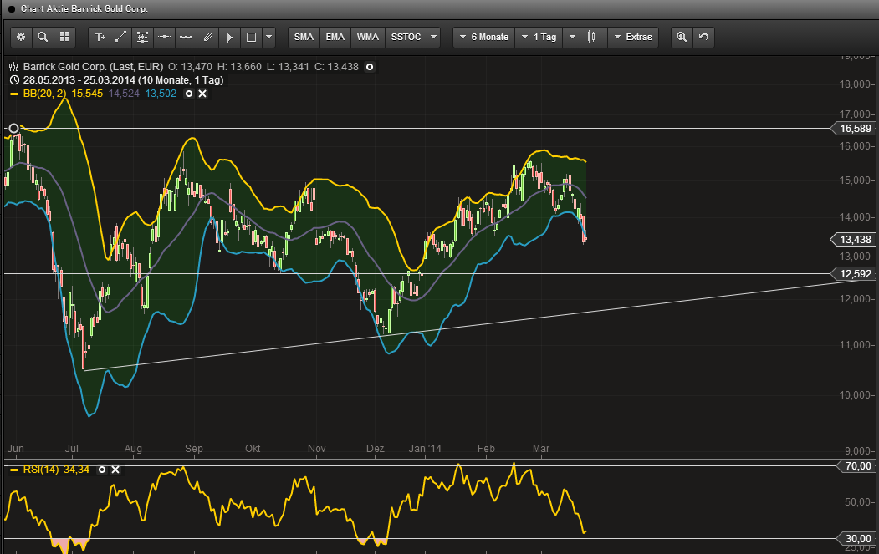Open the candlestick chart type dropdown
The image size is (879, 554).
coord(590,37)
